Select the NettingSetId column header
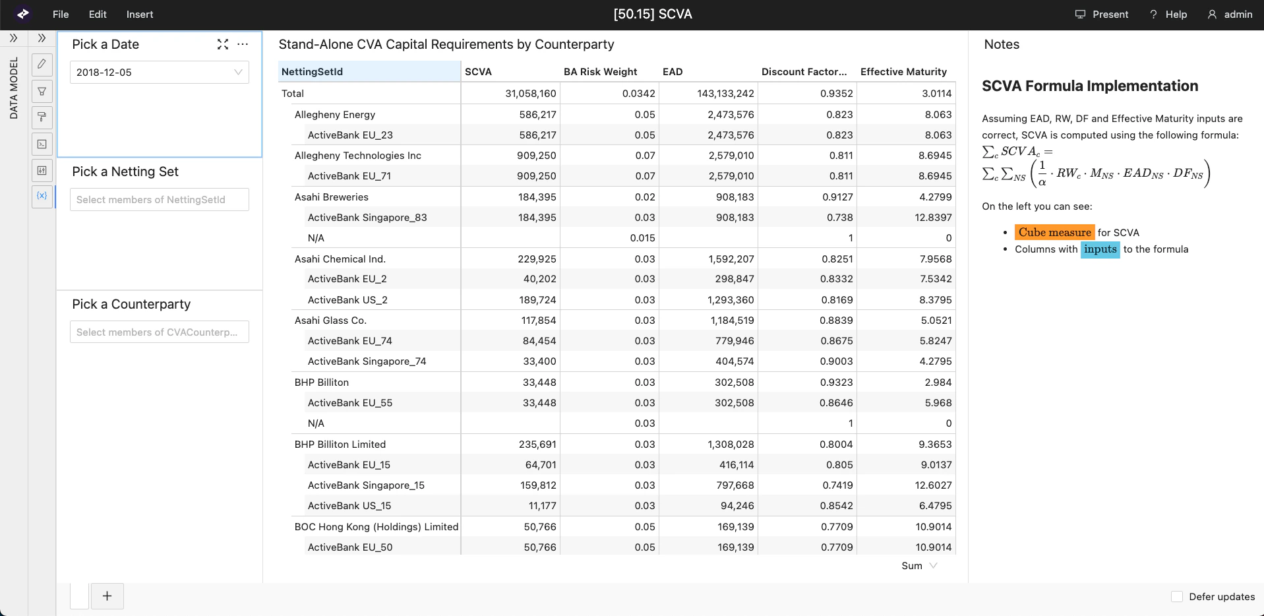Image resolution: width=1264 pixels, height=616 pixels. 369,72
